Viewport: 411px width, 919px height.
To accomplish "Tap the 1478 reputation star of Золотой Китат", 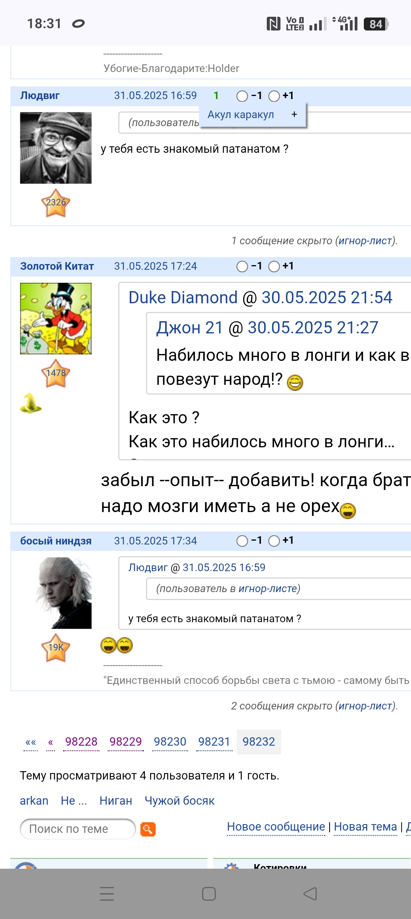I will [56, 373].
